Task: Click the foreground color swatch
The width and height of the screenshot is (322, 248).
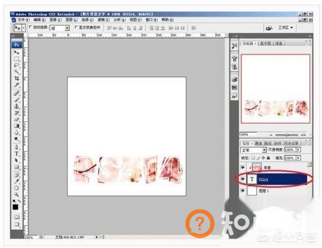Action: [15, 207]
